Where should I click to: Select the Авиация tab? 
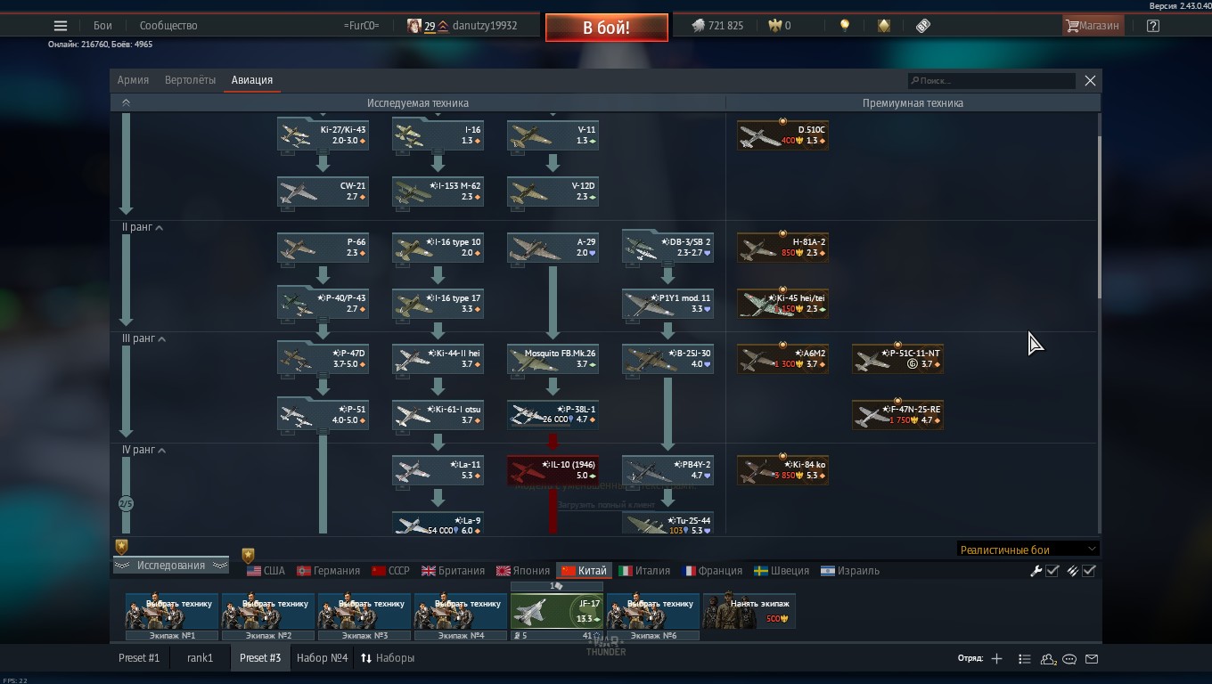click(252, 80)
